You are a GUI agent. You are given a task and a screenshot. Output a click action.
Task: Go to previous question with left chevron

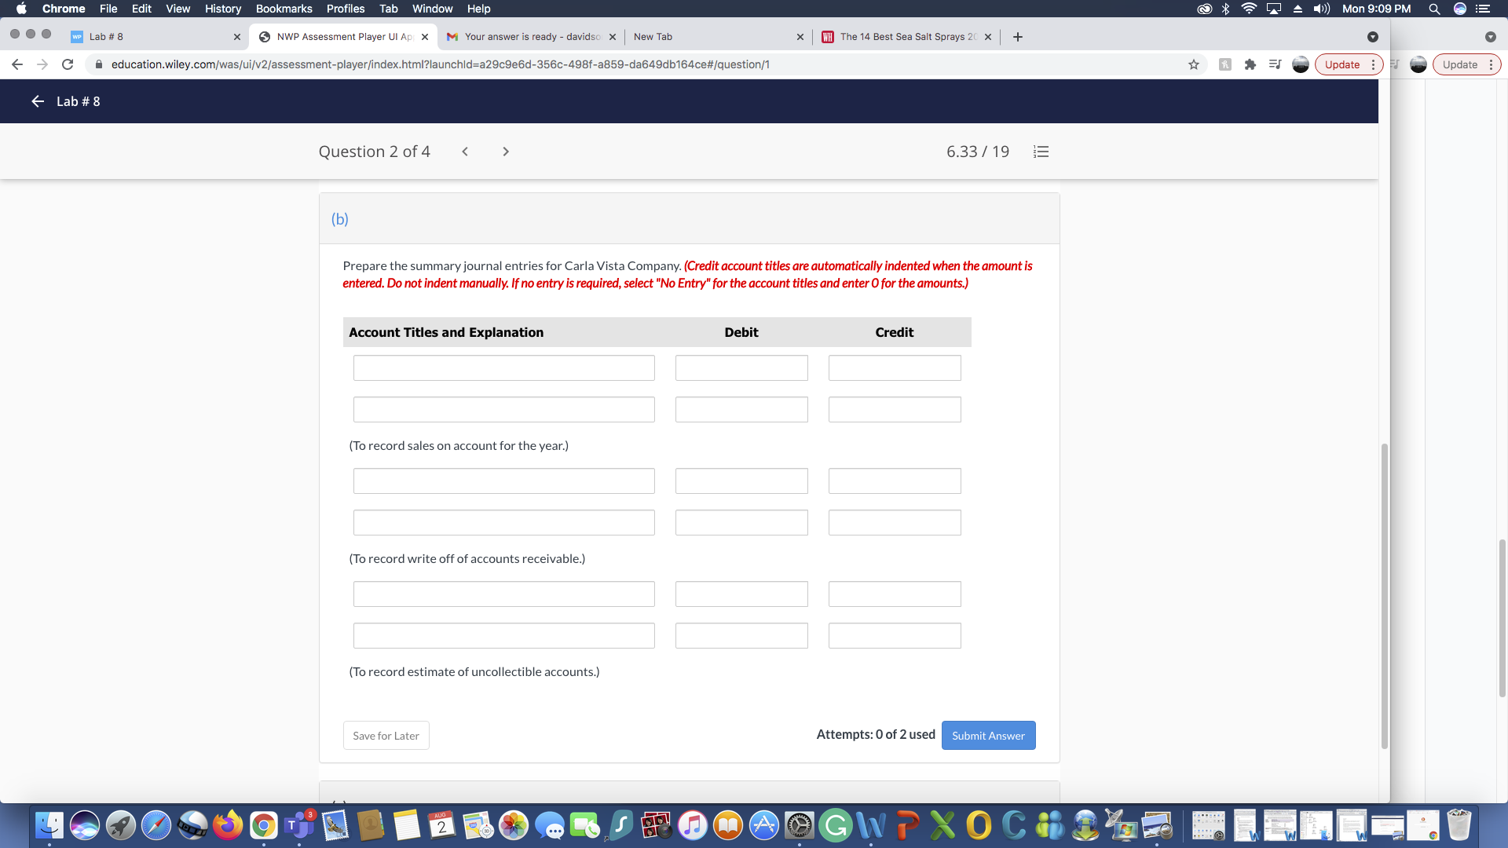click(x=465, y=152)
